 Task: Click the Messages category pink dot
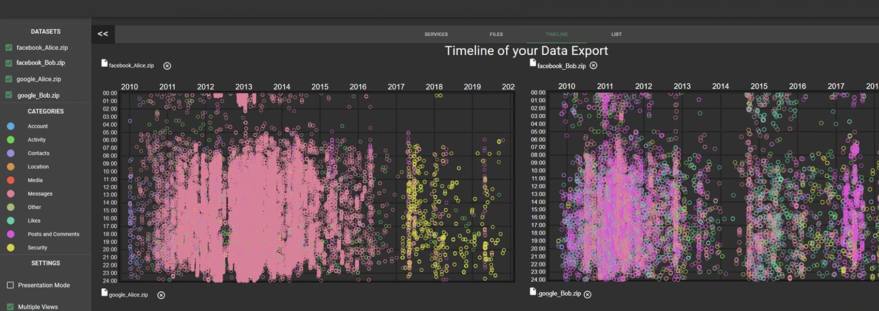point(10,194)
